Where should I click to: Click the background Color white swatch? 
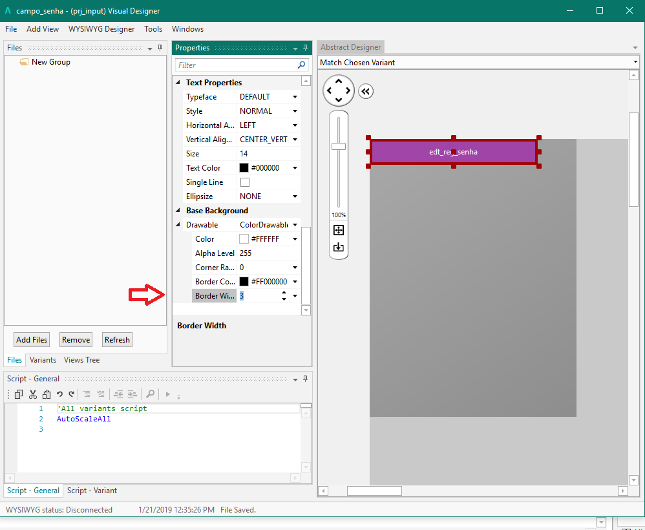pyautogui.click(x=244, y=239)
